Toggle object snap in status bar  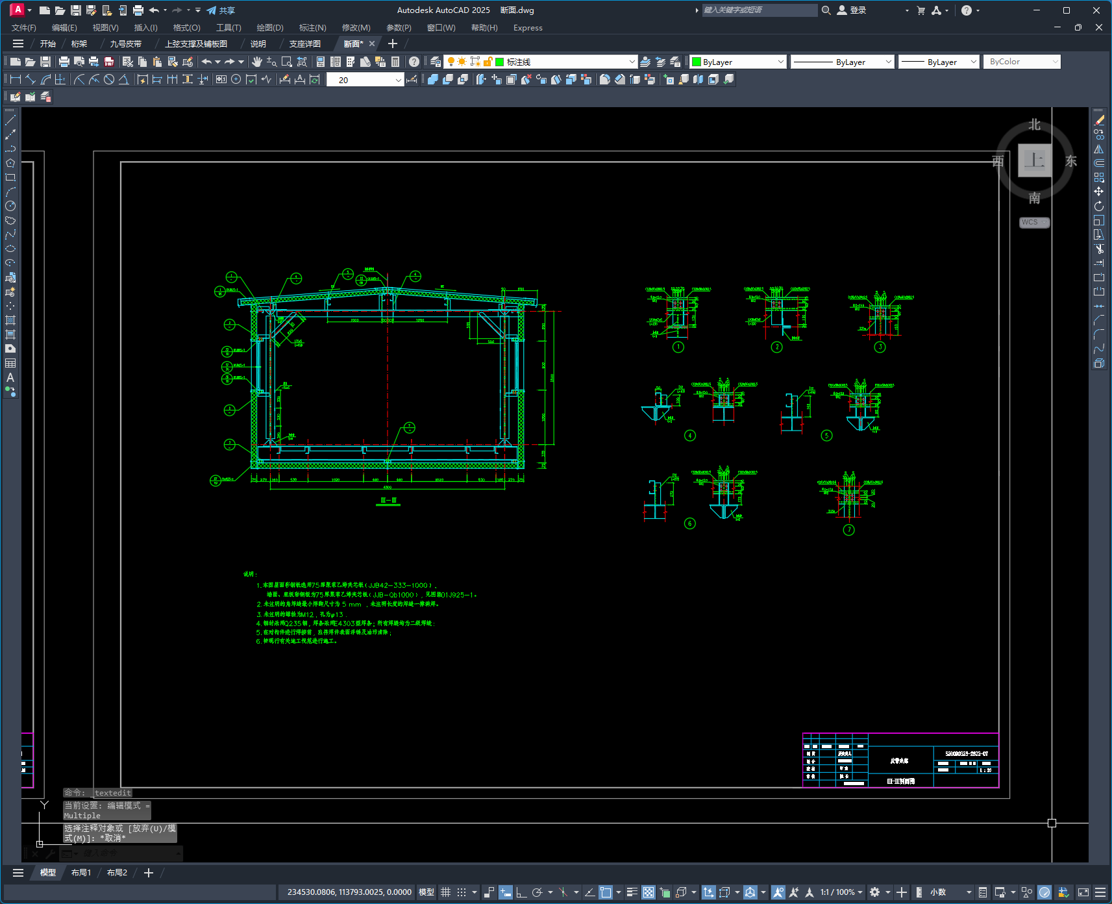[x=606, y=892]
